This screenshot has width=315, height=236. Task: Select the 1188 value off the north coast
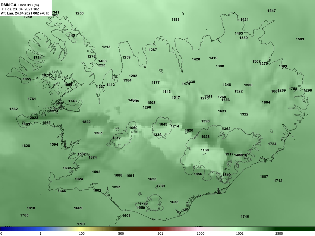[x=175, y=20]
